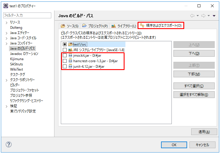The image size is (221, 154).
Task: Click the すべて選択(C) button
Action: click(194, 86)
